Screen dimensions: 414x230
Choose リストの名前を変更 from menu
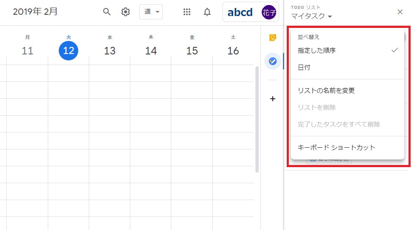[326, 90]
